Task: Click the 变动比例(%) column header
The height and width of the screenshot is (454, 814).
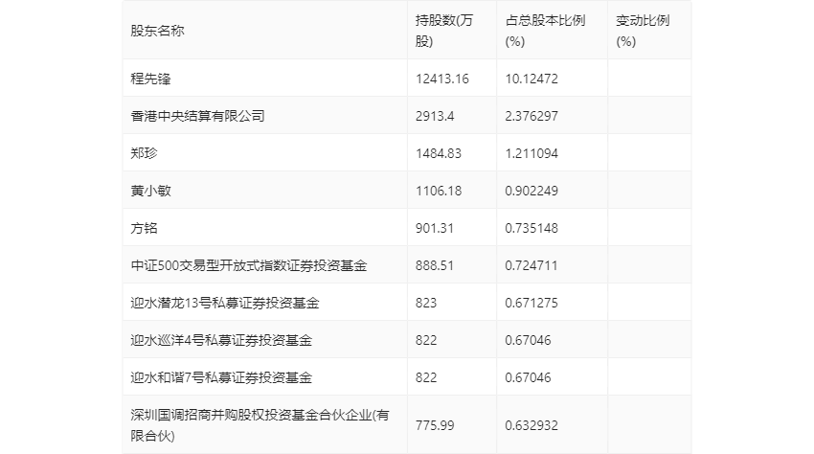Action: 643,31
